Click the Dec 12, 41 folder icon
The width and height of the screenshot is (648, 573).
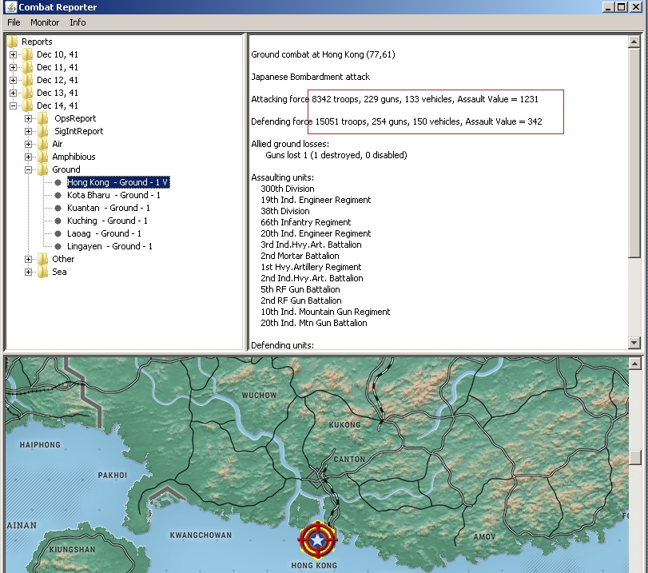tap(27, 80)
